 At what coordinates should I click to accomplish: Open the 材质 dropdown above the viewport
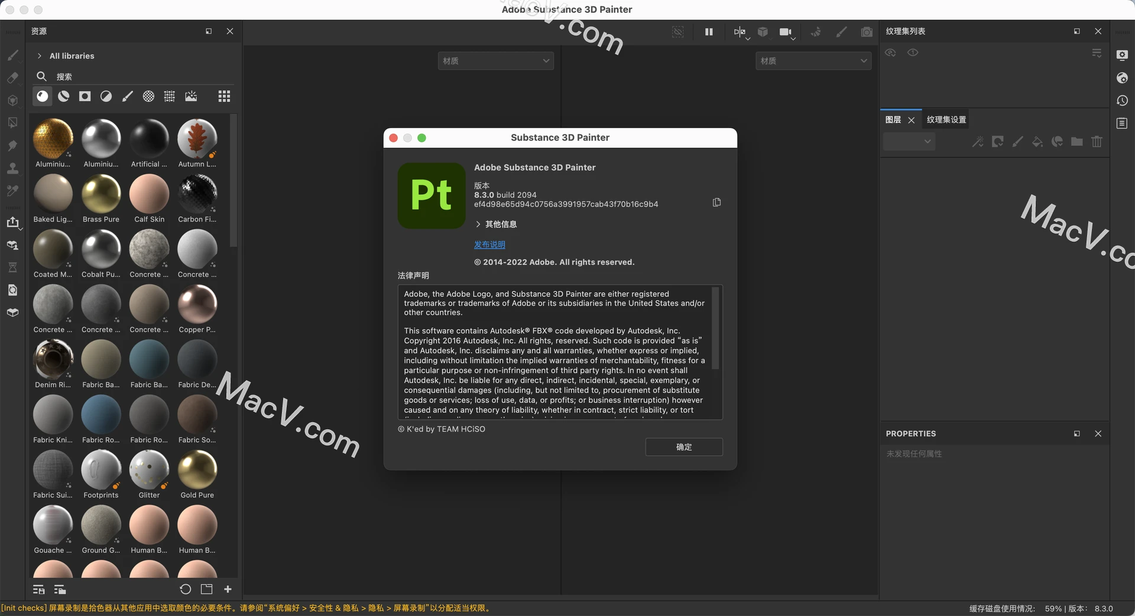tap(495, 60)
